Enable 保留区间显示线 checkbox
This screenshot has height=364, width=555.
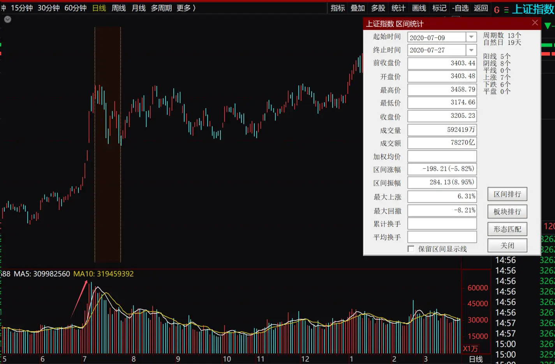(x=411, y=249)
